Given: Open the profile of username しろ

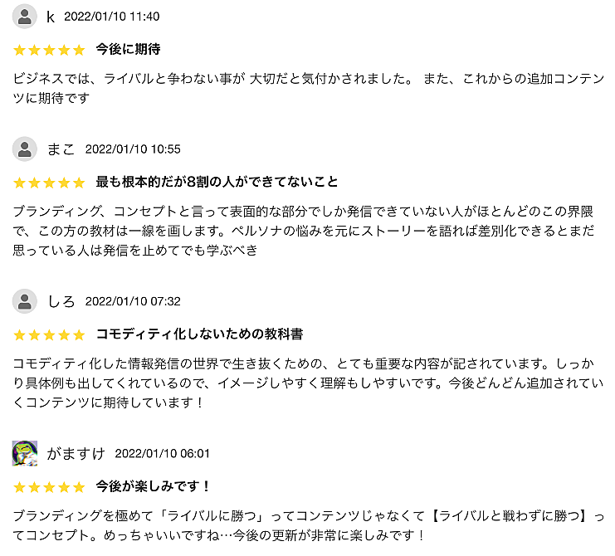Looking at the screenshot, I should pyautogui.click(x=61, y=301).
